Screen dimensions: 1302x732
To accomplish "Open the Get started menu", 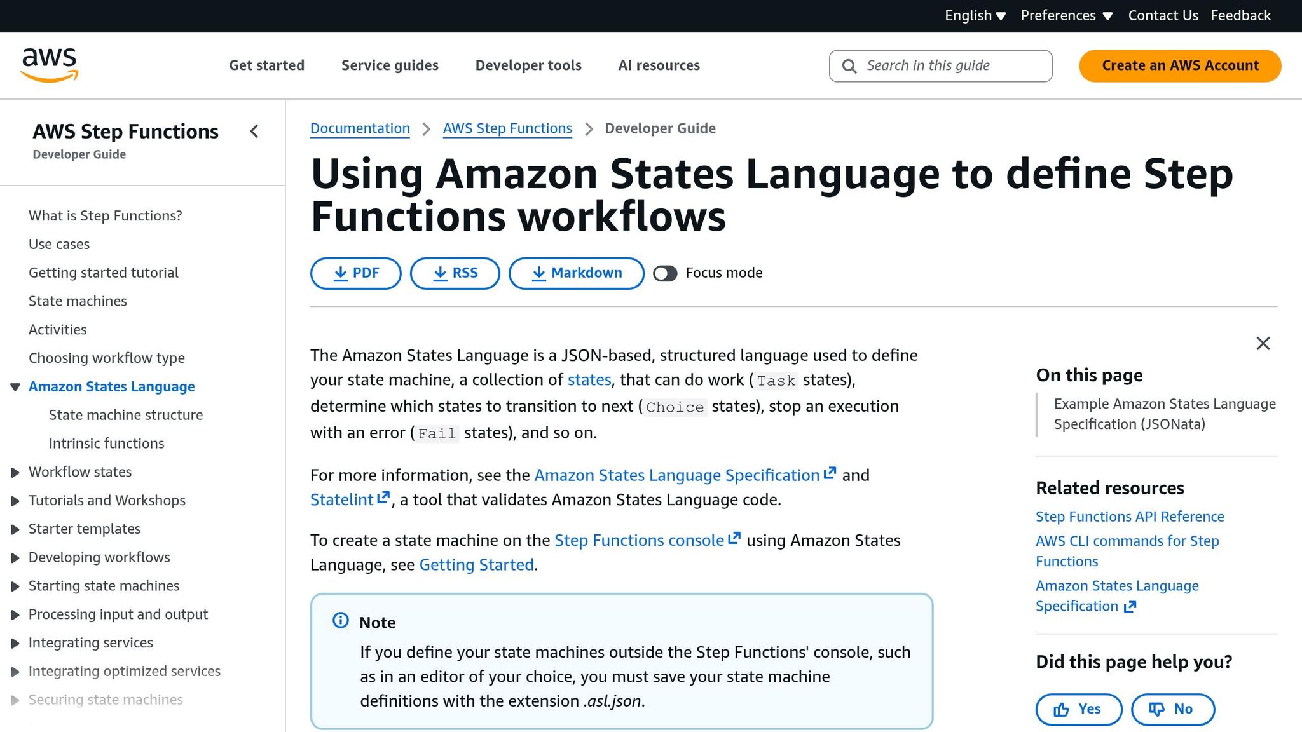I will (x=267, y=65).
